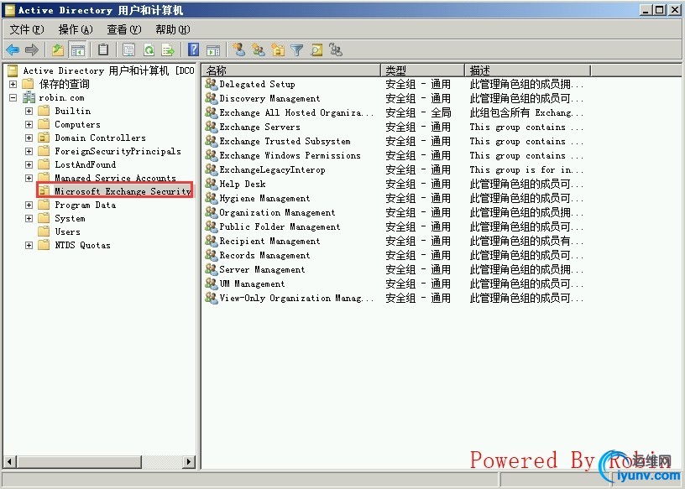Select the Users container in tree

(67, 231)
